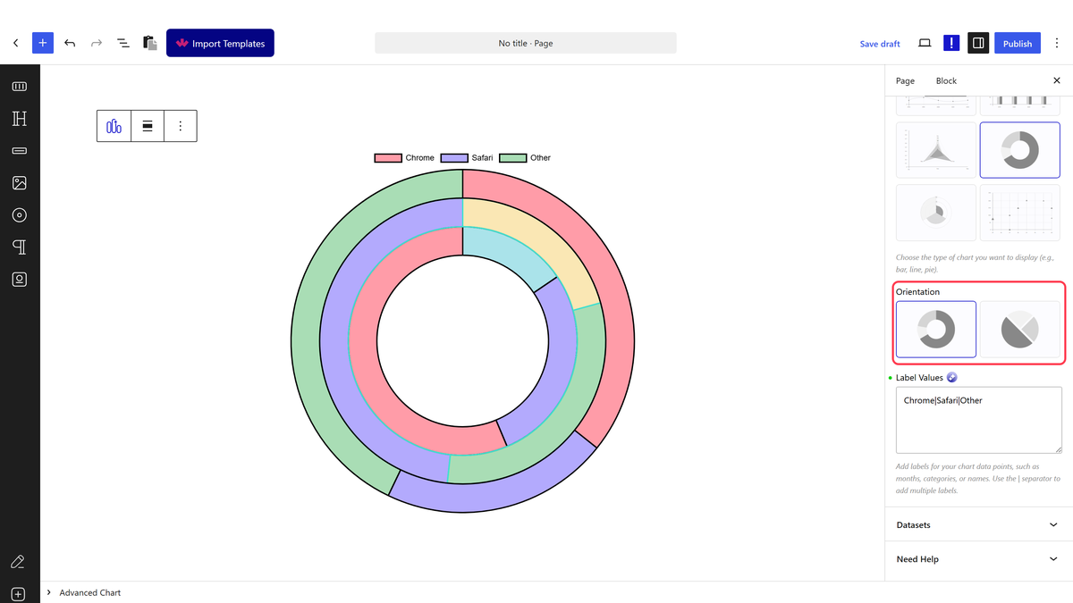
Task: Select the Heading block icon in left sidebar
Action: [x=20, y=119]
